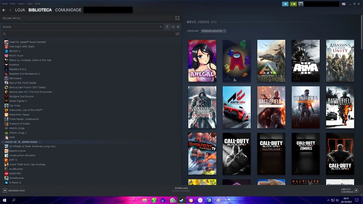The height and width of the screenshot is (204, 363).
Task: Open the Downloads status at bottom
Action: pos(181,190)
